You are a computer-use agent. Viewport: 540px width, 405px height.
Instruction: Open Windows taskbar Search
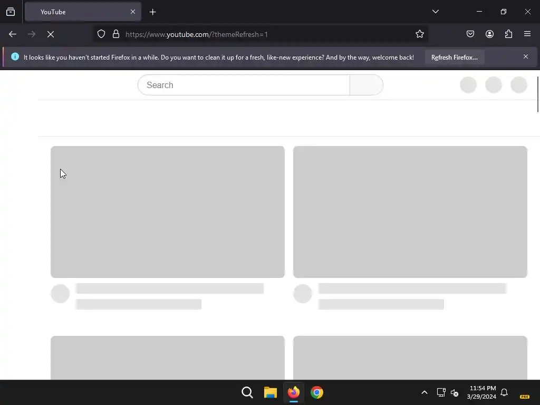pos(247,392)
